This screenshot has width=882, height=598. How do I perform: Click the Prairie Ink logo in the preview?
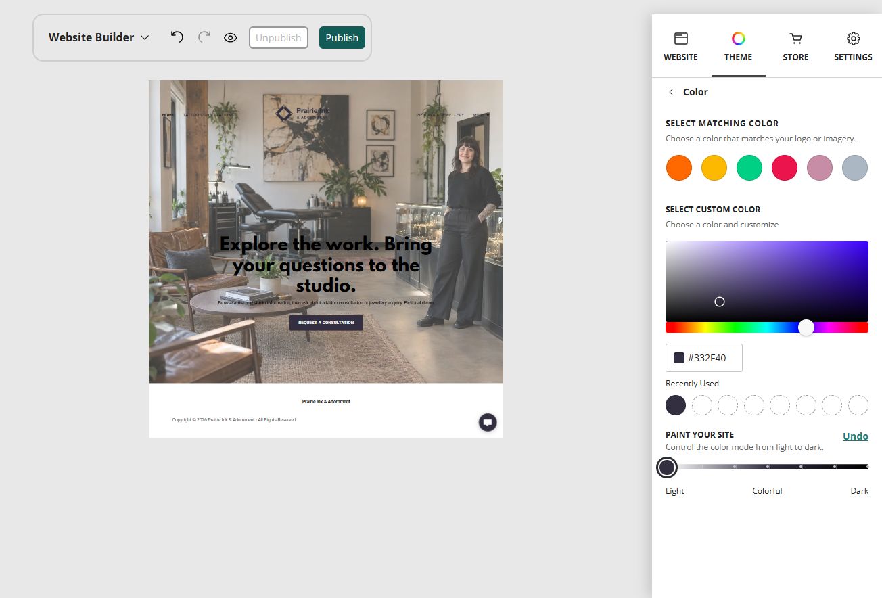click(x=302, y=114)
